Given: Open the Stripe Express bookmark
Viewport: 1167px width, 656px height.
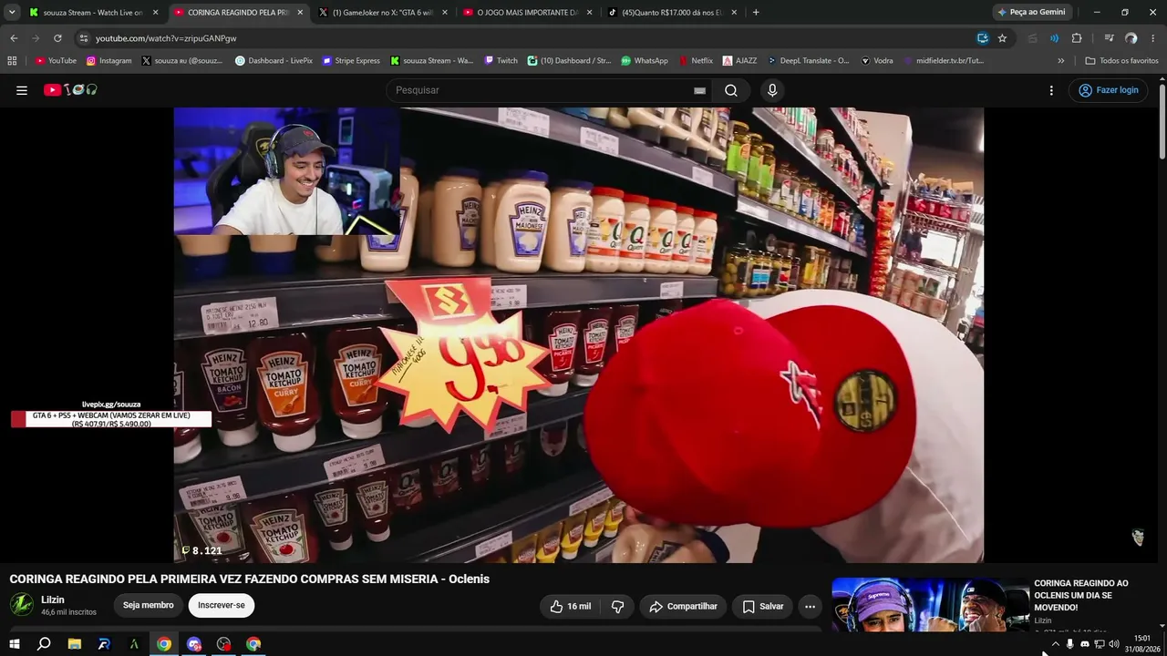Looking at the screenshot, I should [351, 61].
